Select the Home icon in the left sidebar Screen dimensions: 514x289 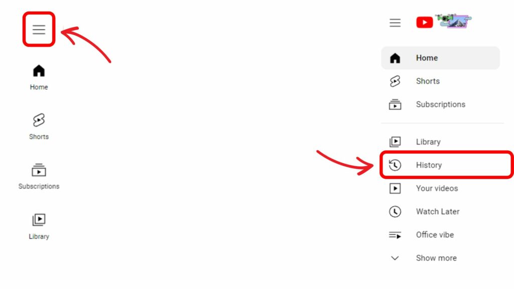point(39,70)
